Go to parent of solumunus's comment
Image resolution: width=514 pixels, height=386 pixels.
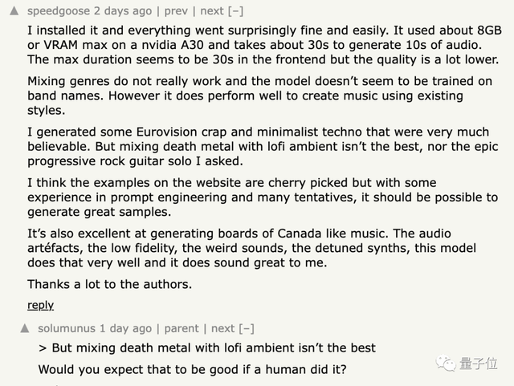tap(182, 328)
